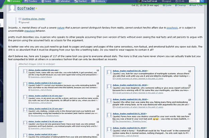The image size is (209, 138).
Task: Click 'The Documentary: Breaking Forex' in right image
Action: [x=131, y=122]
